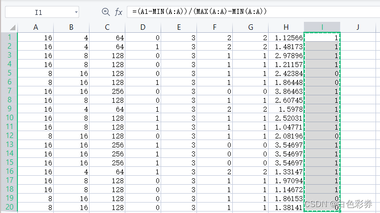Select row 6 header
The height and width of the screenshot is (213, 380).
[x=9, y=82]
